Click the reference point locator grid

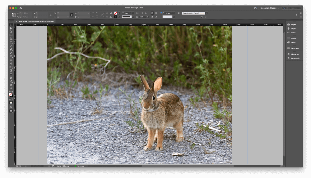(x=14, y=15)
